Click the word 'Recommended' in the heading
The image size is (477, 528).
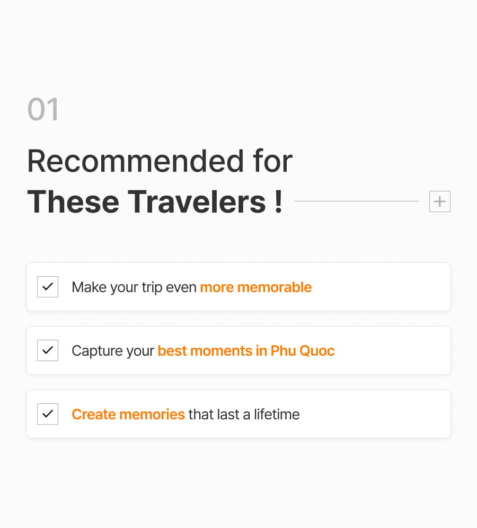[x=135, y=161]
